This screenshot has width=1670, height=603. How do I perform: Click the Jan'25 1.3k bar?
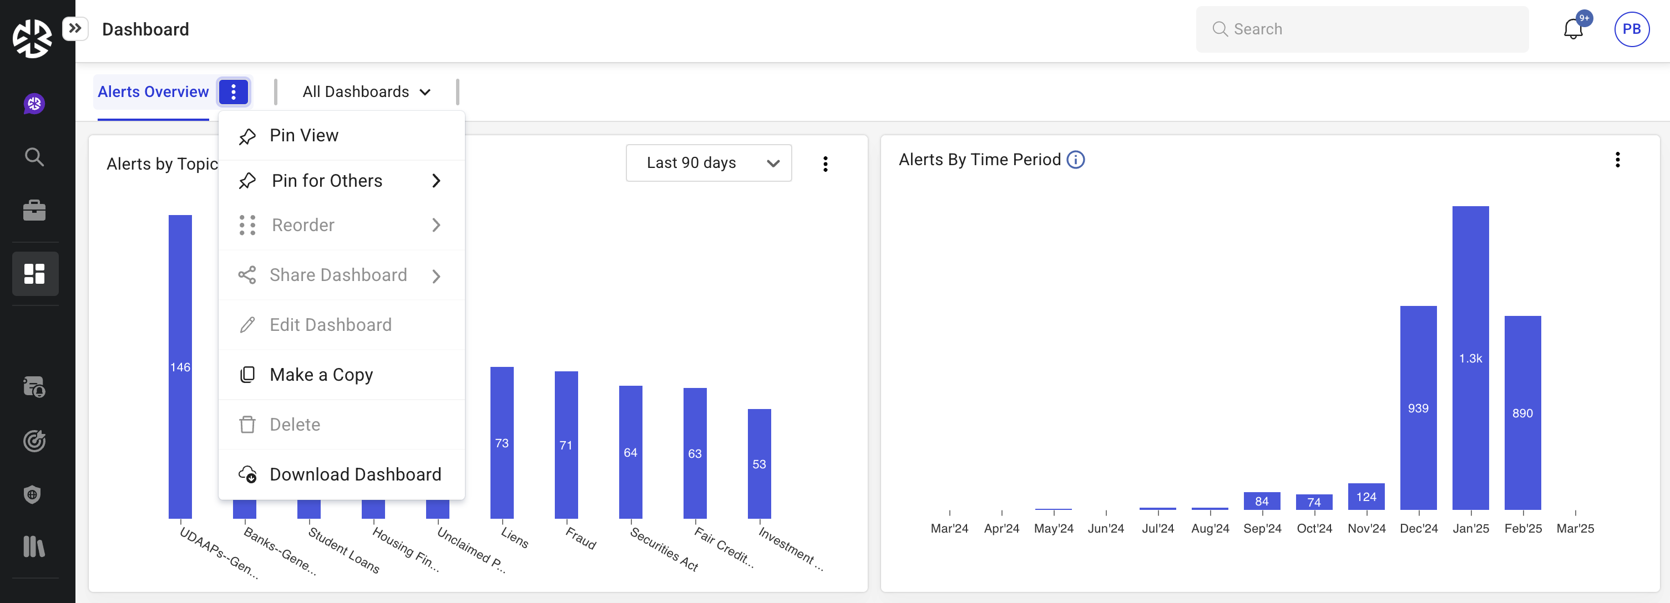click(1470, 357)
